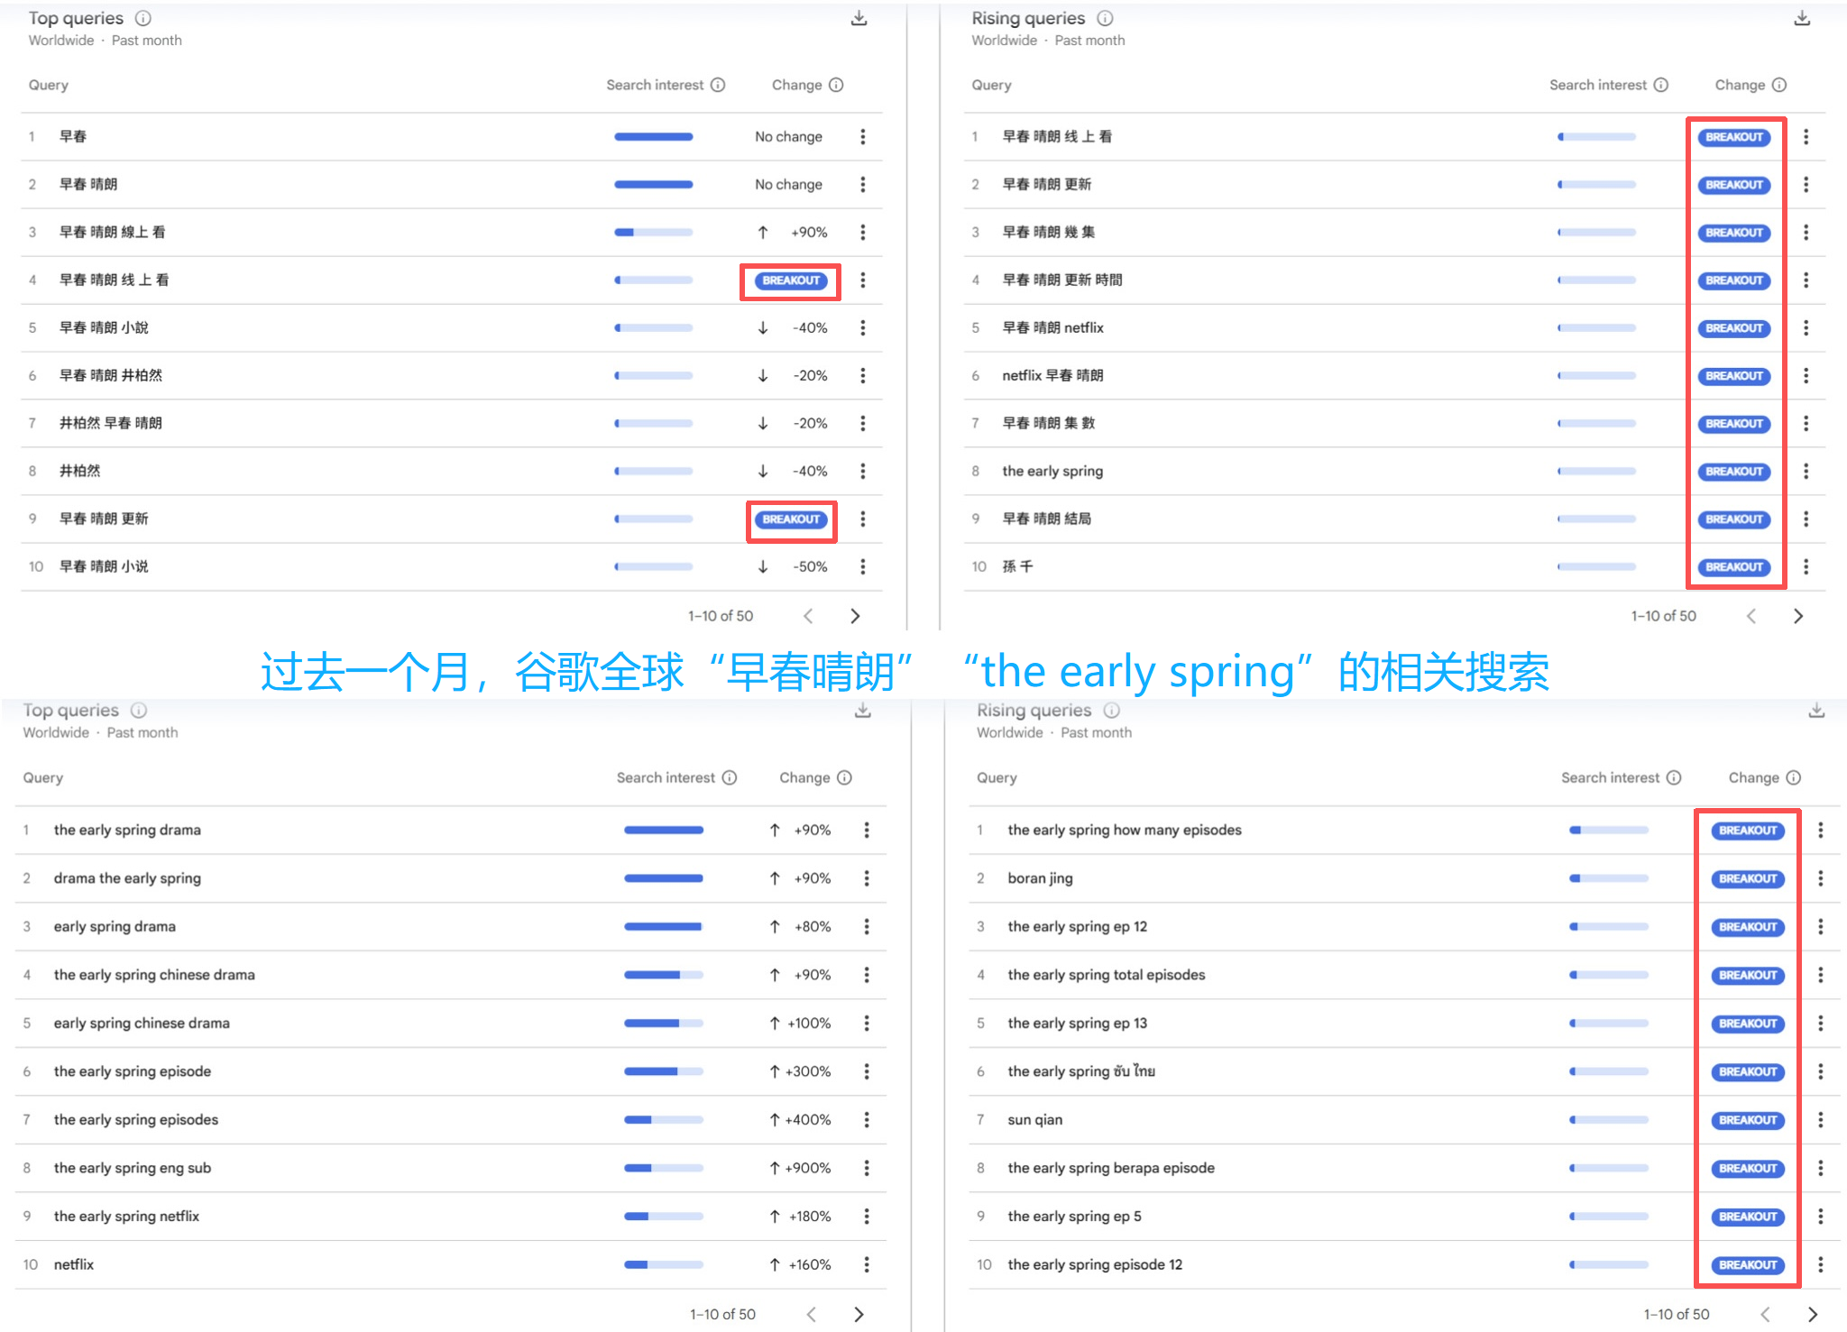Open Change column info in top-right table

point(1778,85)
